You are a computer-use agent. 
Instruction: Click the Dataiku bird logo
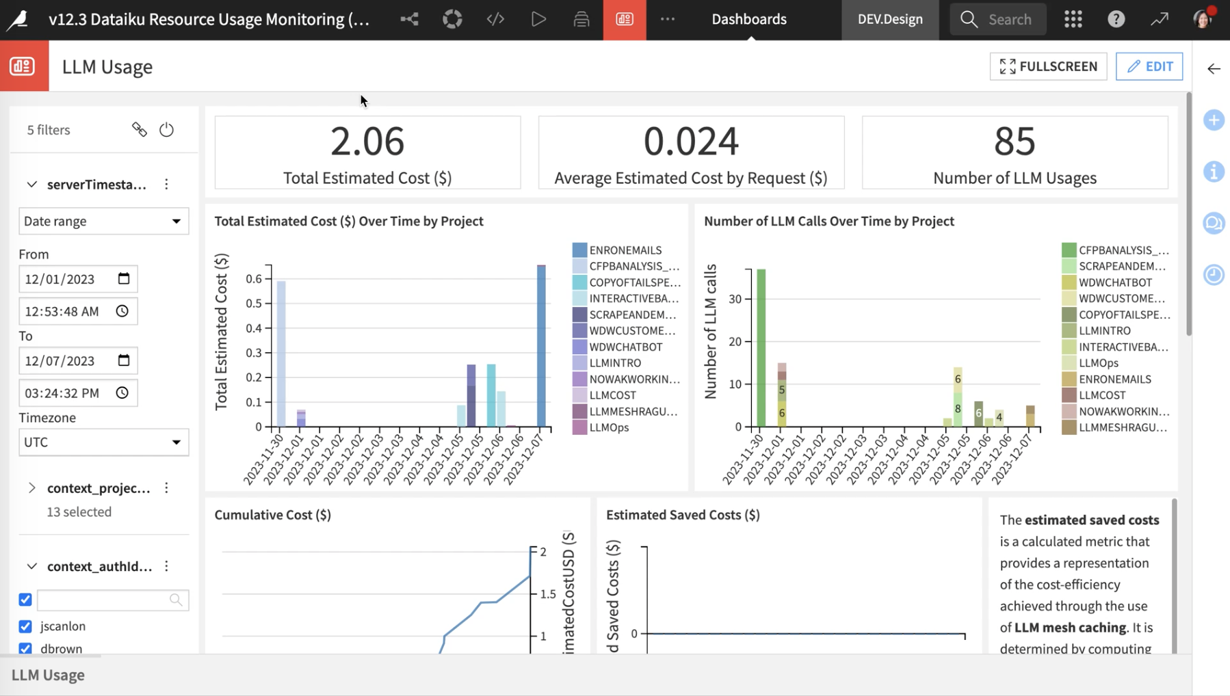tap(18, 19)
